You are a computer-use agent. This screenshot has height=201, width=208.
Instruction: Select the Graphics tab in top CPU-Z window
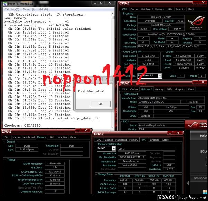click(180, 9)
